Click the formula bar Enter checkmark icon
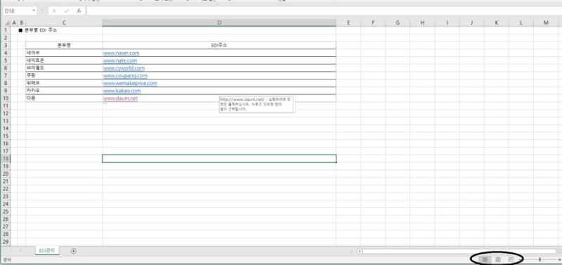This screenshot has width=562, height=265. click(x=66, y=11)
